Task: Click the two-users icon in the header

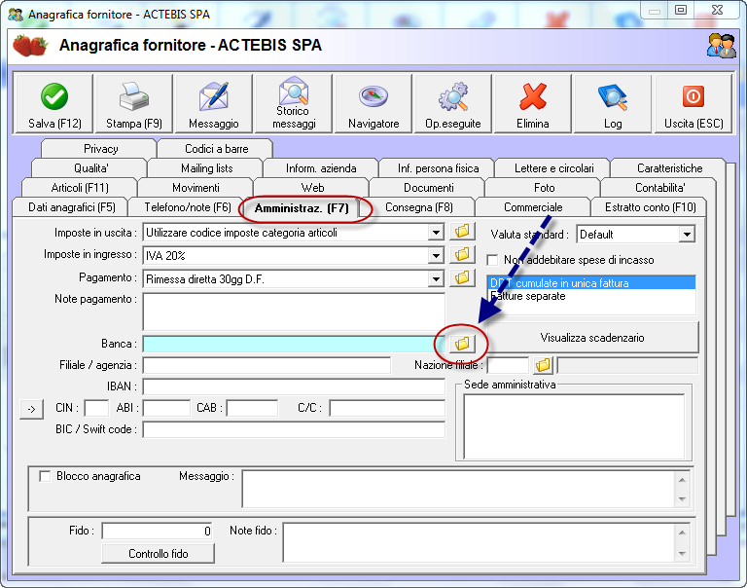Action: [x=722, y=46]
